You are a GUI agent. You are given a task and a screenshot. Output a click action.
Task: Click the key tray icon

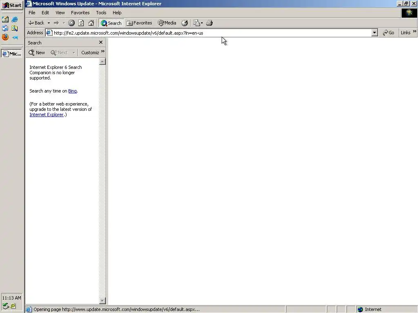coord(13,306)
